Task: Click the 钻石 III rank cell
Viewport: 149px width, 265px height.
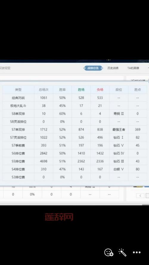Action: (119, 161)
